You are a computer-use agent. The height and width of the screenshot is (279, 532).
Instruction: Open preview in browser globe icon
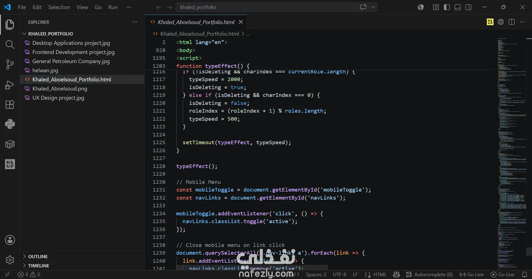tap(501, 22)
